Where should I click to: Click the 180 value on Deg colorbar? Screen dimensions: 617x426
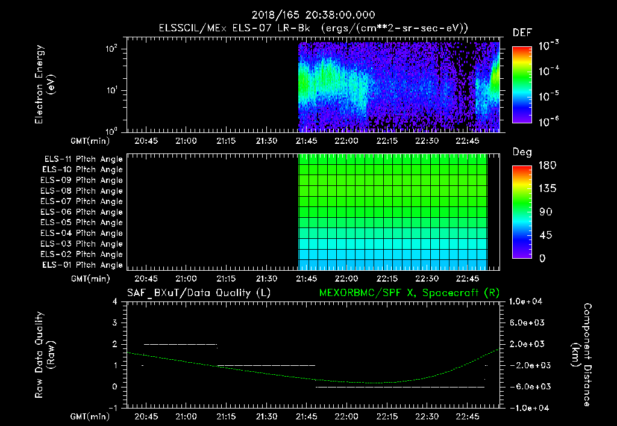tap(547, 165)
